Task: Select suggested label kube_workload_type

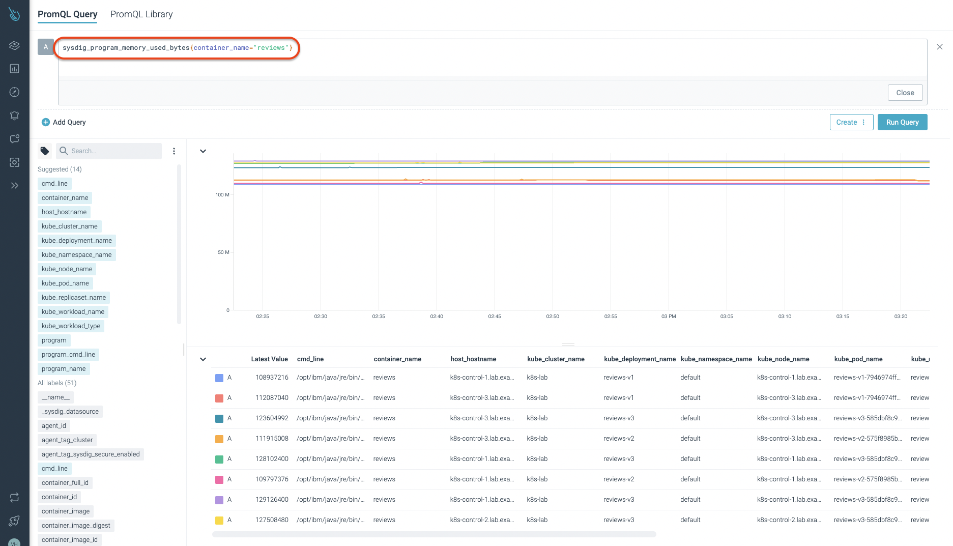Action: tap(71, 326)
